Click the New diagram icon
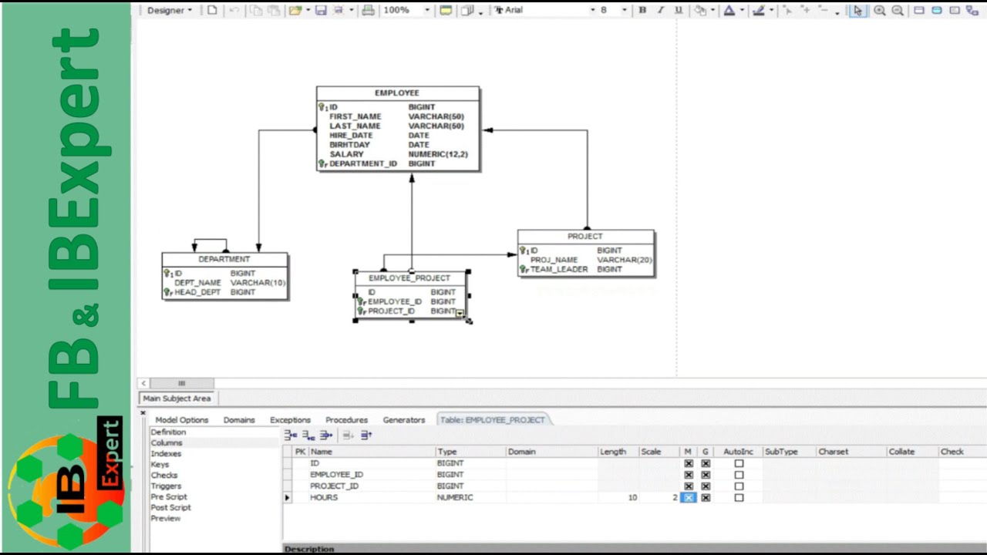 (x=212, y=10)
